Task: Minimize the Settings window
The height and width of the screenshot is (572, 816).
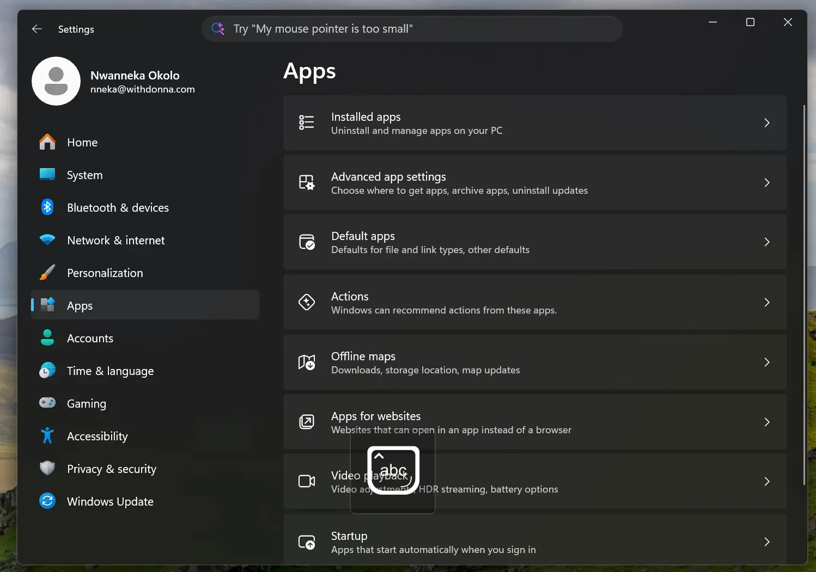Action: pos(713,22)
